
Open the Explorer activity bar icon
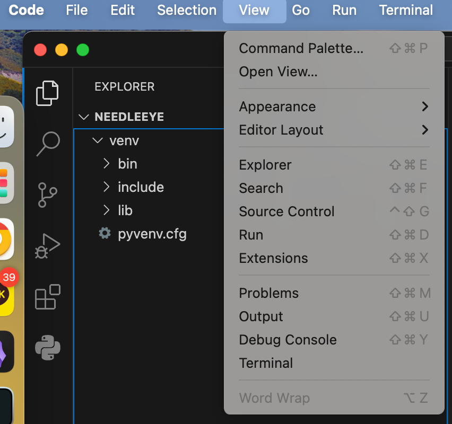[47, 93]
